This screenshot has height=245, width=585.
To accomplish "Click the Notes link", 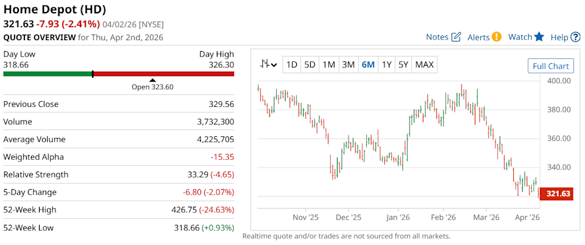I will pos(437,37).
